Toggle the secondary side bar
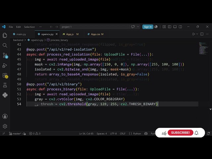This screenshot has height=159, width=212. [180, 27]
